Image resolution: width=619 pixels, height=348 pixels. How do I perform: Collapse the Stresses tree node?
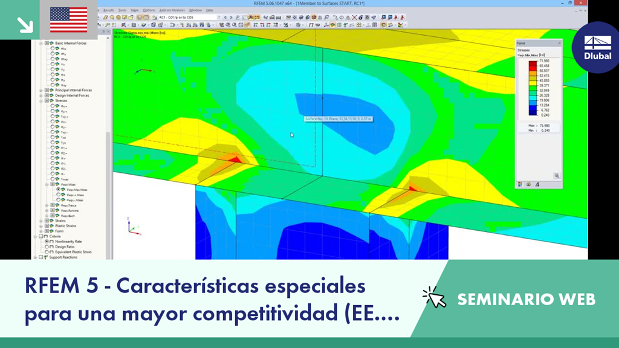click(x=41, y=101)
